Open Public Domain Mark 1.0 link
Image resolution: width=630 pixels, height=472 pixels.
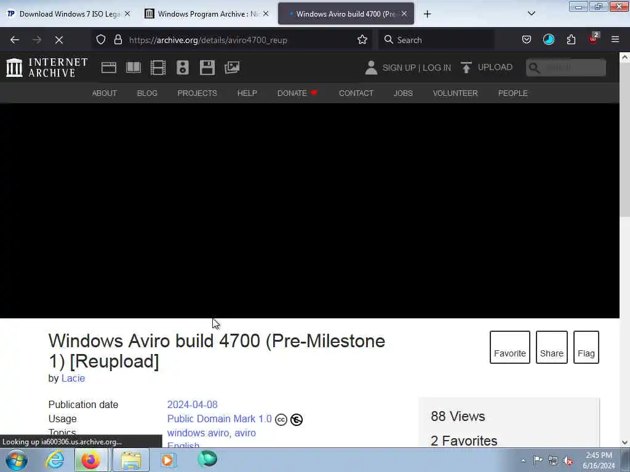pos(220,419)
